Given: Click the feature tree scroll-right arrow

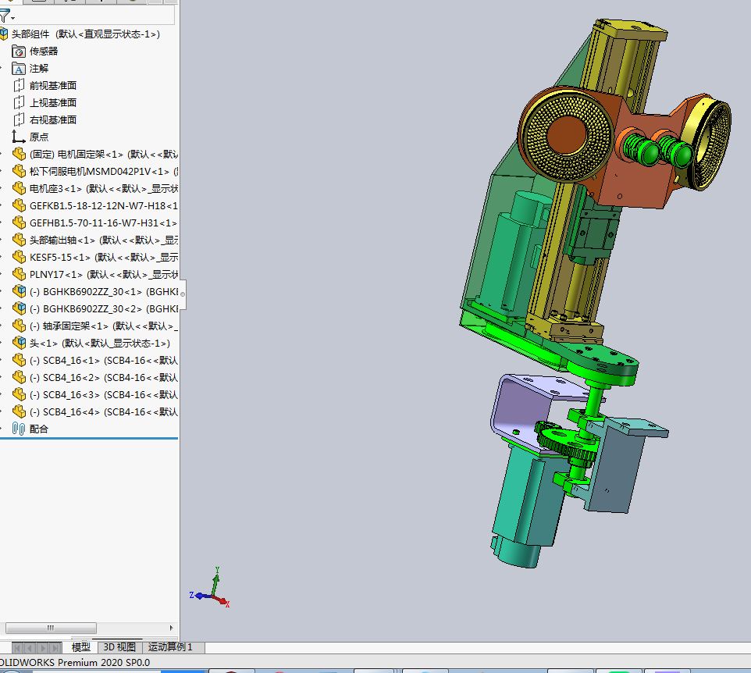Looking at the screenshot, I should pos(172,628).
